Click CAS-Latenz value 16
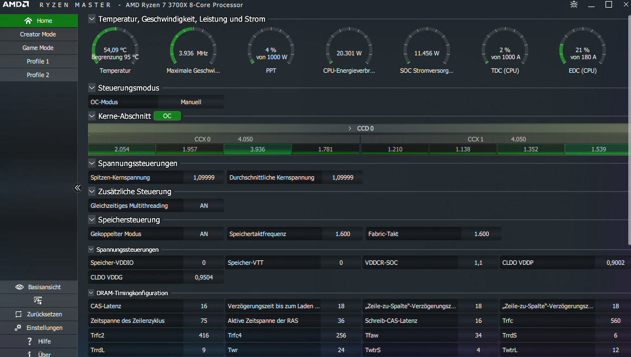This screenshot has height=357, width=631. click(x=204, y=306)
